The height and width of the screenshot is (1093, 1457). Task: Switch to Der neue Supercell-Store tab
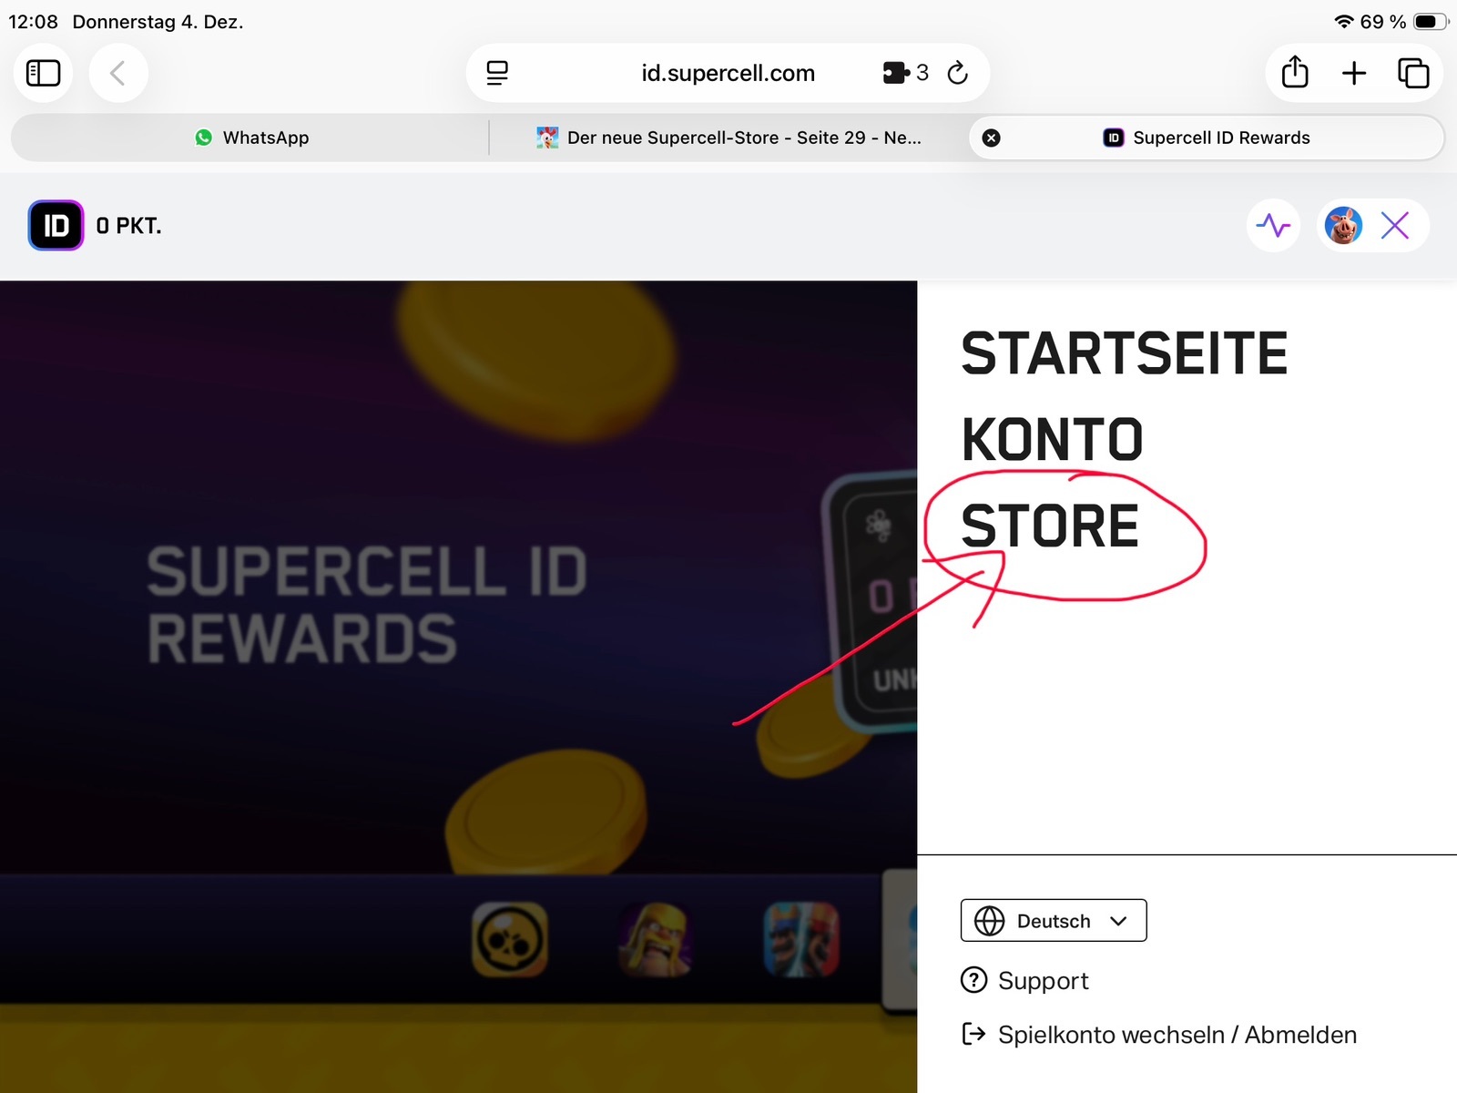coord(728,138)
